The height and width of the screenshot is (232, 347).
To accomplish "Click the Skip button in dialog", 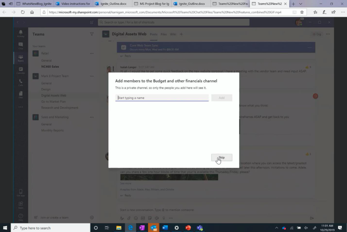I will [221, 158].
